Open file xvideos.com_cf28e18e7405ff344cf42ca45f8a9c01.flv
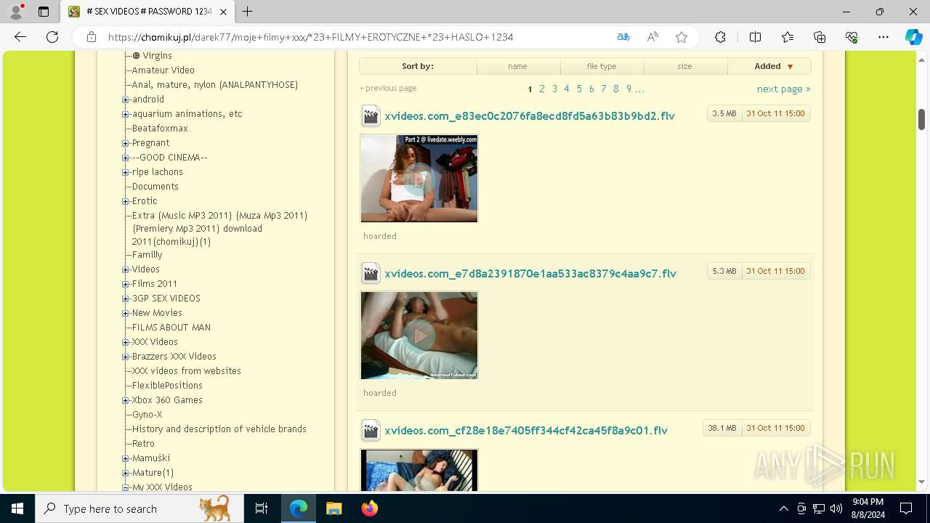This screenshot has height=523, width=930. 526,430
